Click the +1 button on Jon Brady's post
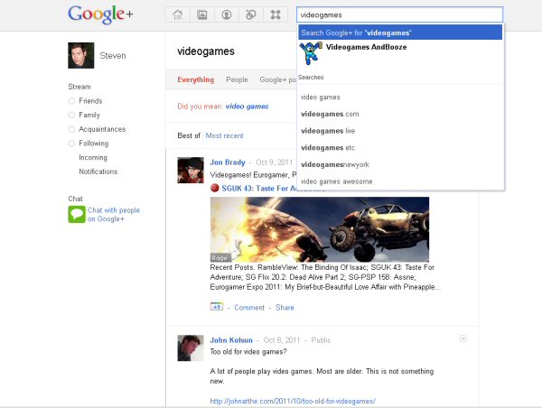 pyautogui.click(x=217, y=307)
